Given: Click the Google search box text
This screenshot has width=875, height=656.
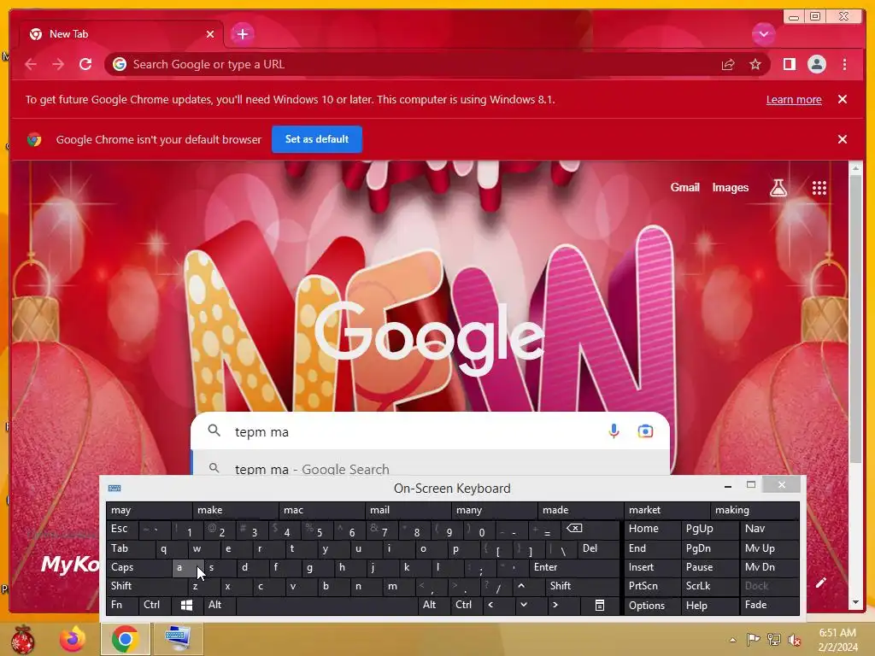Looking at the screenshot, I should point(261,432).
